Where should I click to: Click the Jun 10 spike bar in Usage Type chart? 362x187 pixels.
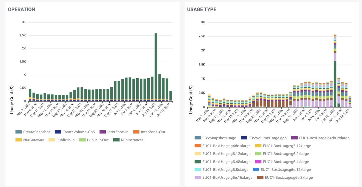[335, 71]
